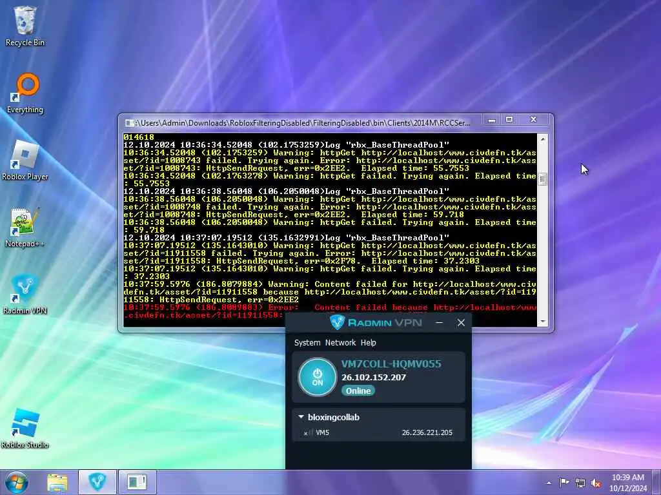Close the RCCService console window
Screen dimensions: 661x495
[533, 120]
